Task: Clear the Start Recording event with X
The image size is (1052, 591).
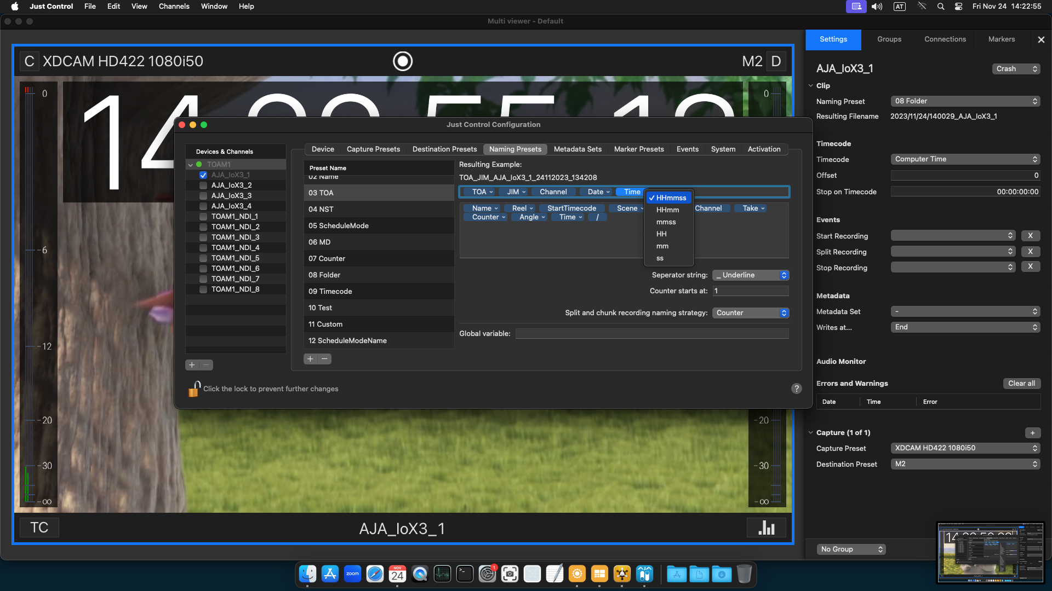Action: [x=1030, y=236]
